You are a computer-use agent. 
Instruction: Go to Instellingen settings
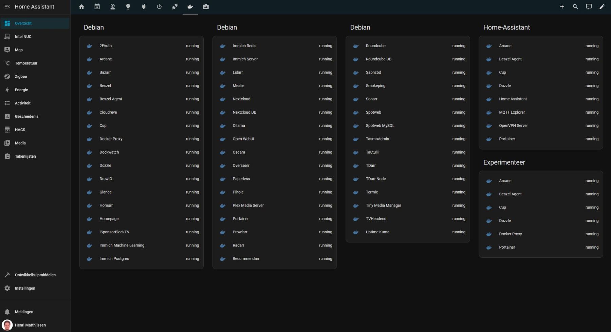tap(25, 288)
